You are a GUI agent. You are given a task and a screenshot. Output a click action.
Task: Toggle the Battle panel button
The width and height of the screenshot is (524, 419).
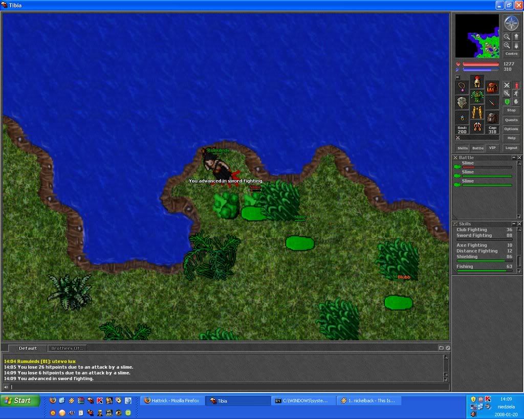tap(477, 148)
